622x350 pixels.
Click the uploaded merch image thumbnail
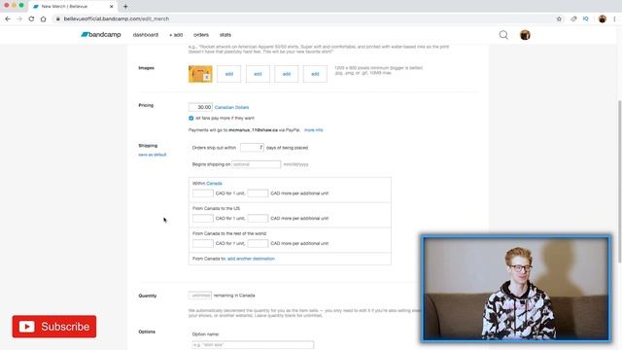(200, 74)
